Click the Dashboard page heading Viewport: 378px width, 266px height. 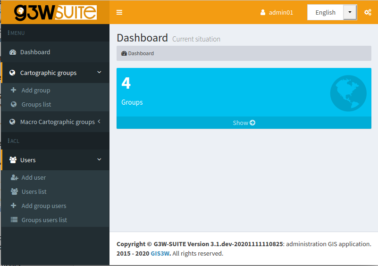(142, 38)
